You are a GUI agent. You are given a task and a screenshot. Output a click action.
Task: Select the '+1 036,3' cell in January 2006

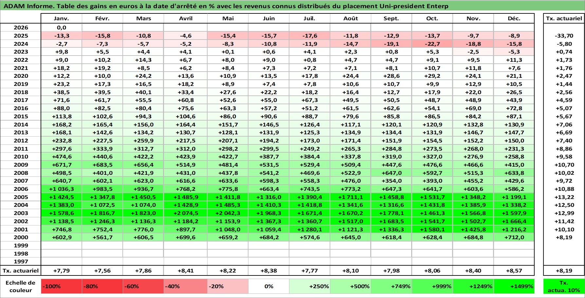pos(62,189)
